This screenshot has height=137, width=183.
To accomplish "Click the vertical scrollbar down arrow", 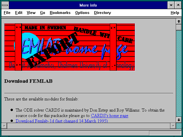I will coord(179,120).
